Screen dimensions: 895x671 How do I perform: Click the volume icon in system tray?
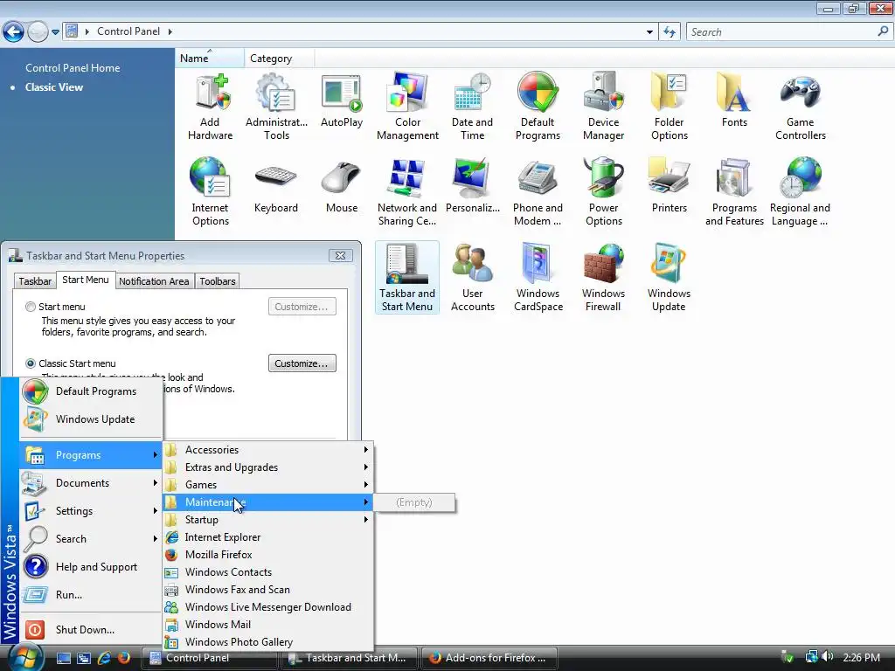[827, 657]
